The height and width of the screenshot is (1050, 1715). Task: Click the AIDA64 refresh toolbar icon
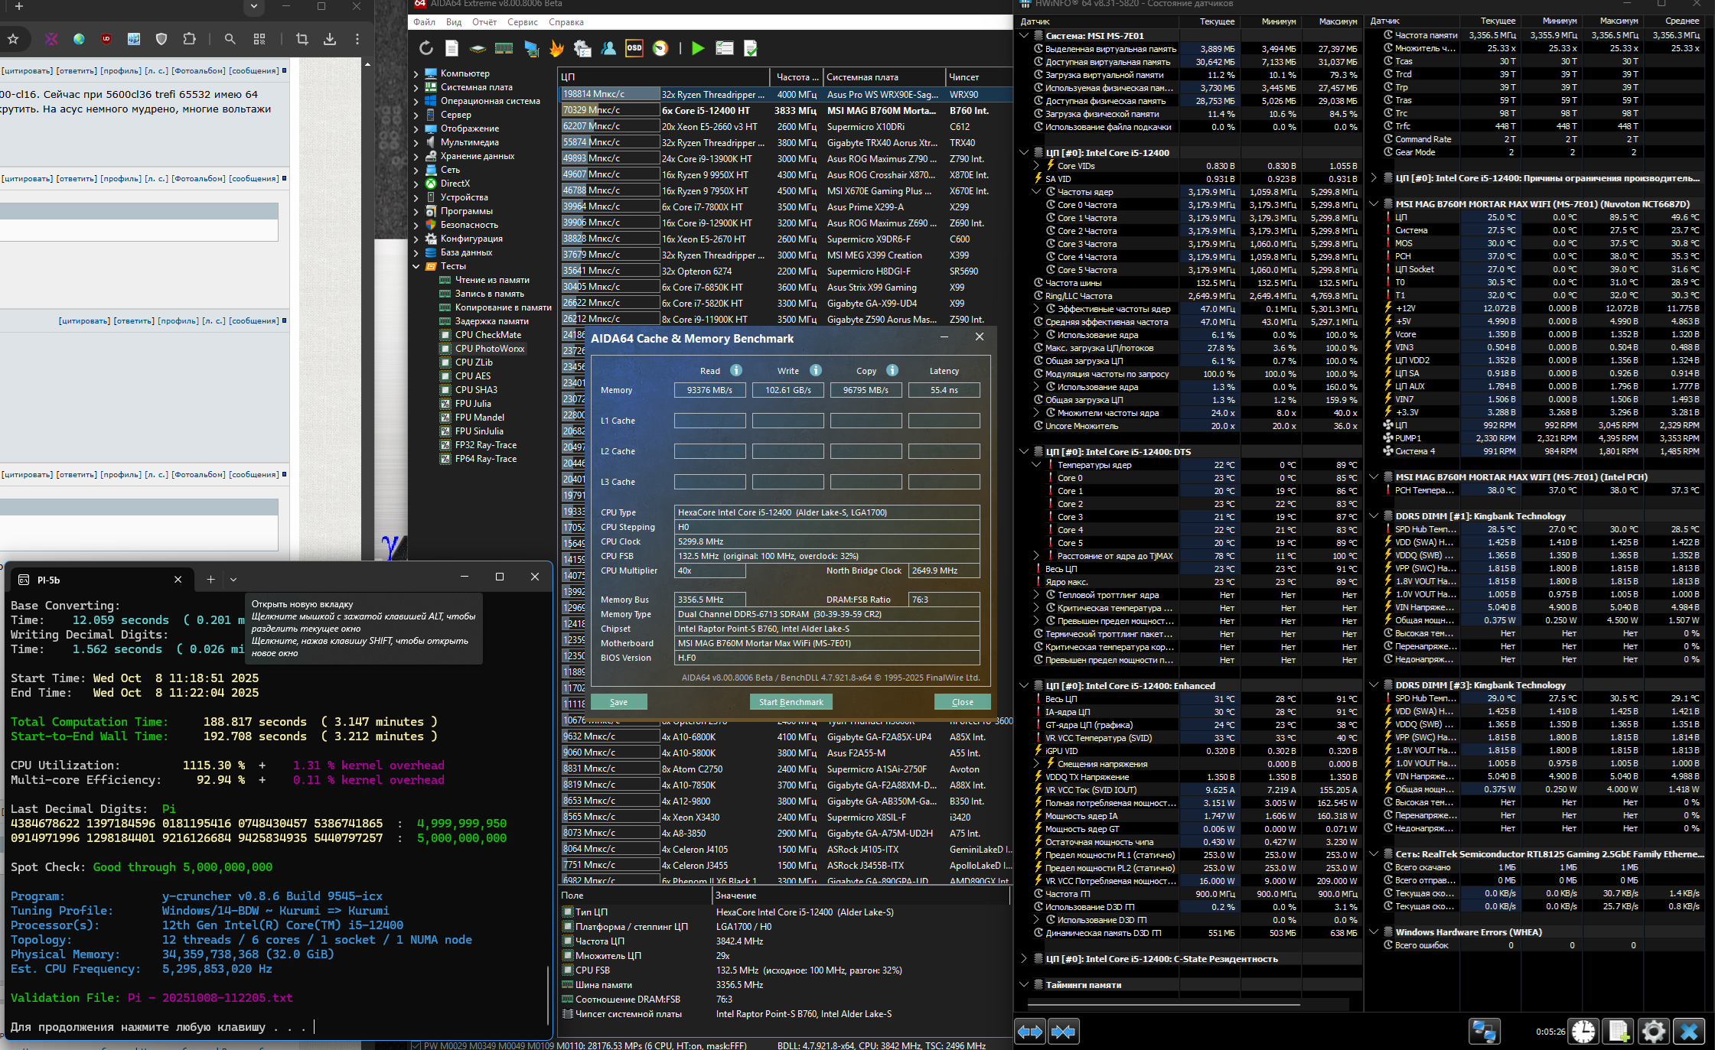point(426,48)
